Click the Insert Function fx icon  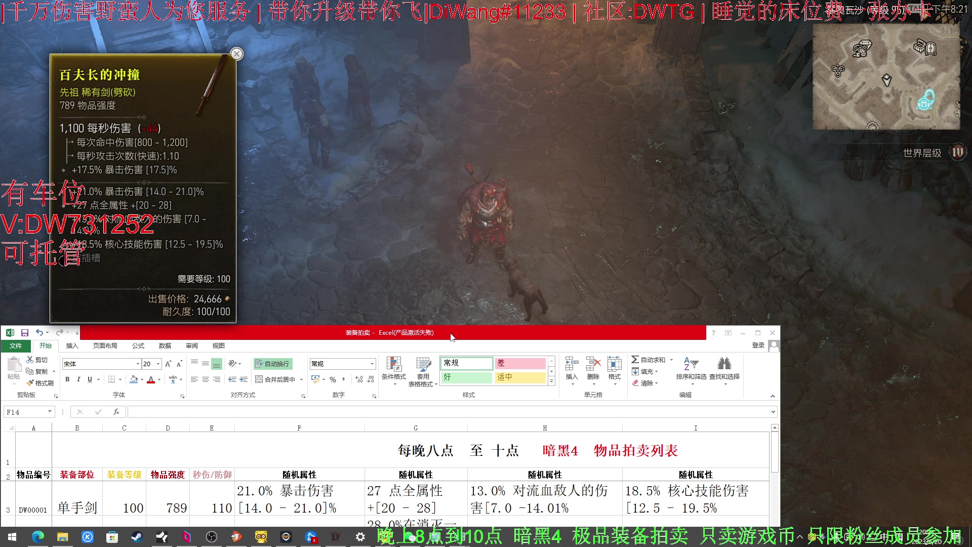coord(116,412)
